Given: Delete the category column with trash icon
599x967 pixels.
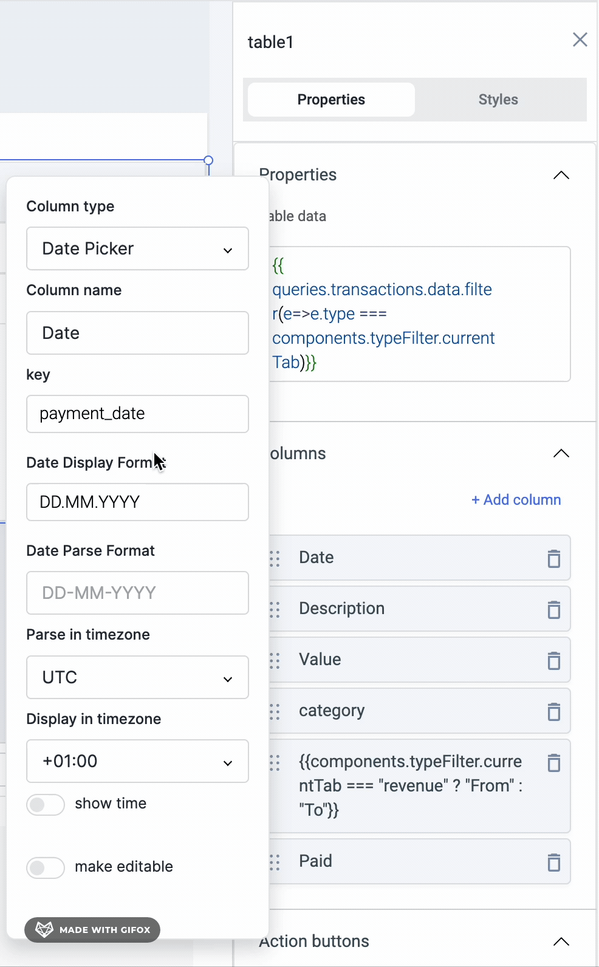Looking at the screenshot, I should [x=553, y=711].
